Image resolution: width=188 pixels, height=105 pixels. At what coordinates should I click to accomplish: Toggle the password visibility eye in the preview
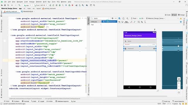154,49
